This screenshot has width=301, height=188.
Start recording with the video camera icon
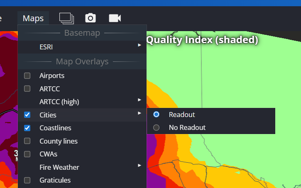[x=115, y=18]
